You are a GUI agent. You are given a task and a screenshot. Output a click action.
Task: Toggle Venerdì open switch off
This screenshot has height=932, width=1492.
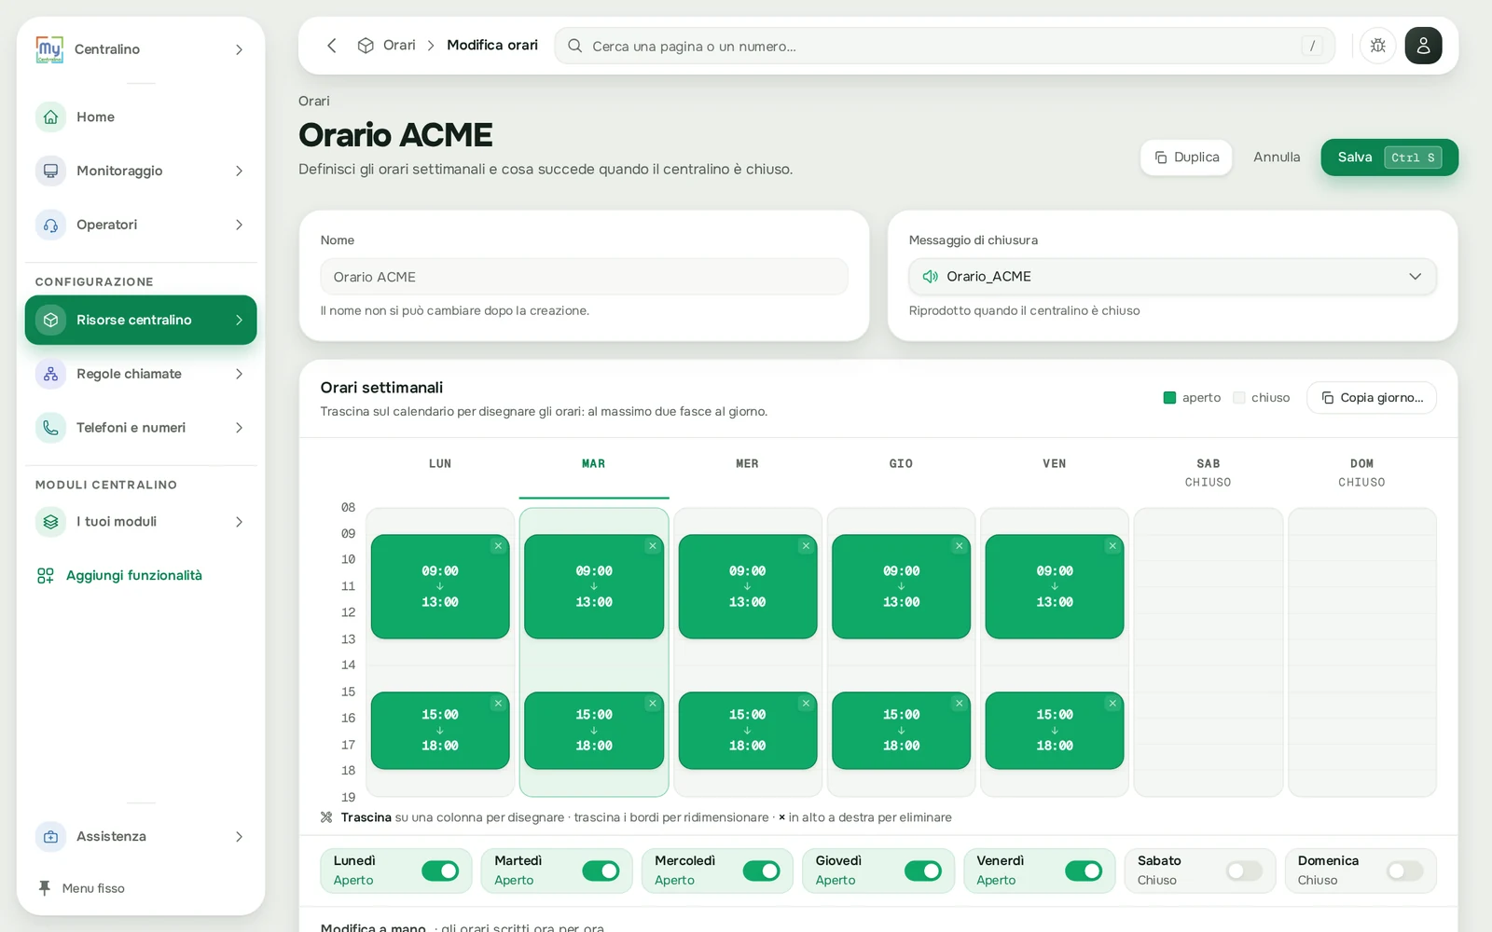pos(1084,870)
